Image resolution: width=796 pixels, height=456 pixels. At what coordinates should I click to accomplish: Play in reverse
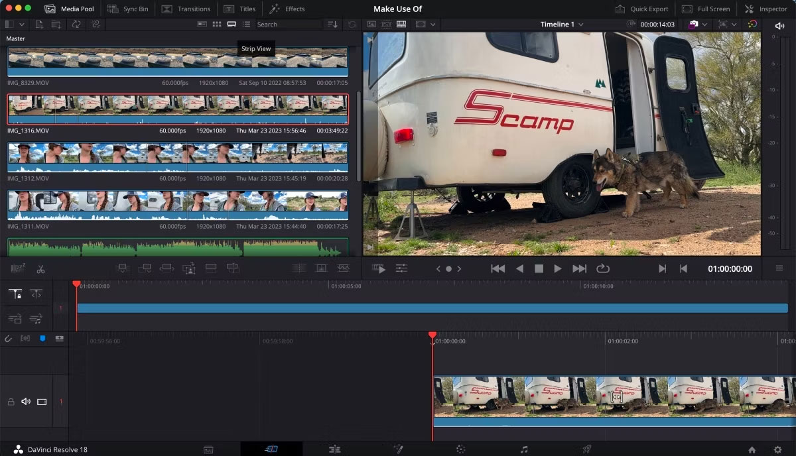[x=520, y=268]
